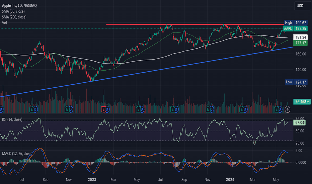
Task: Click the 25.00 RSI scale label
Action: click(300, 143)
